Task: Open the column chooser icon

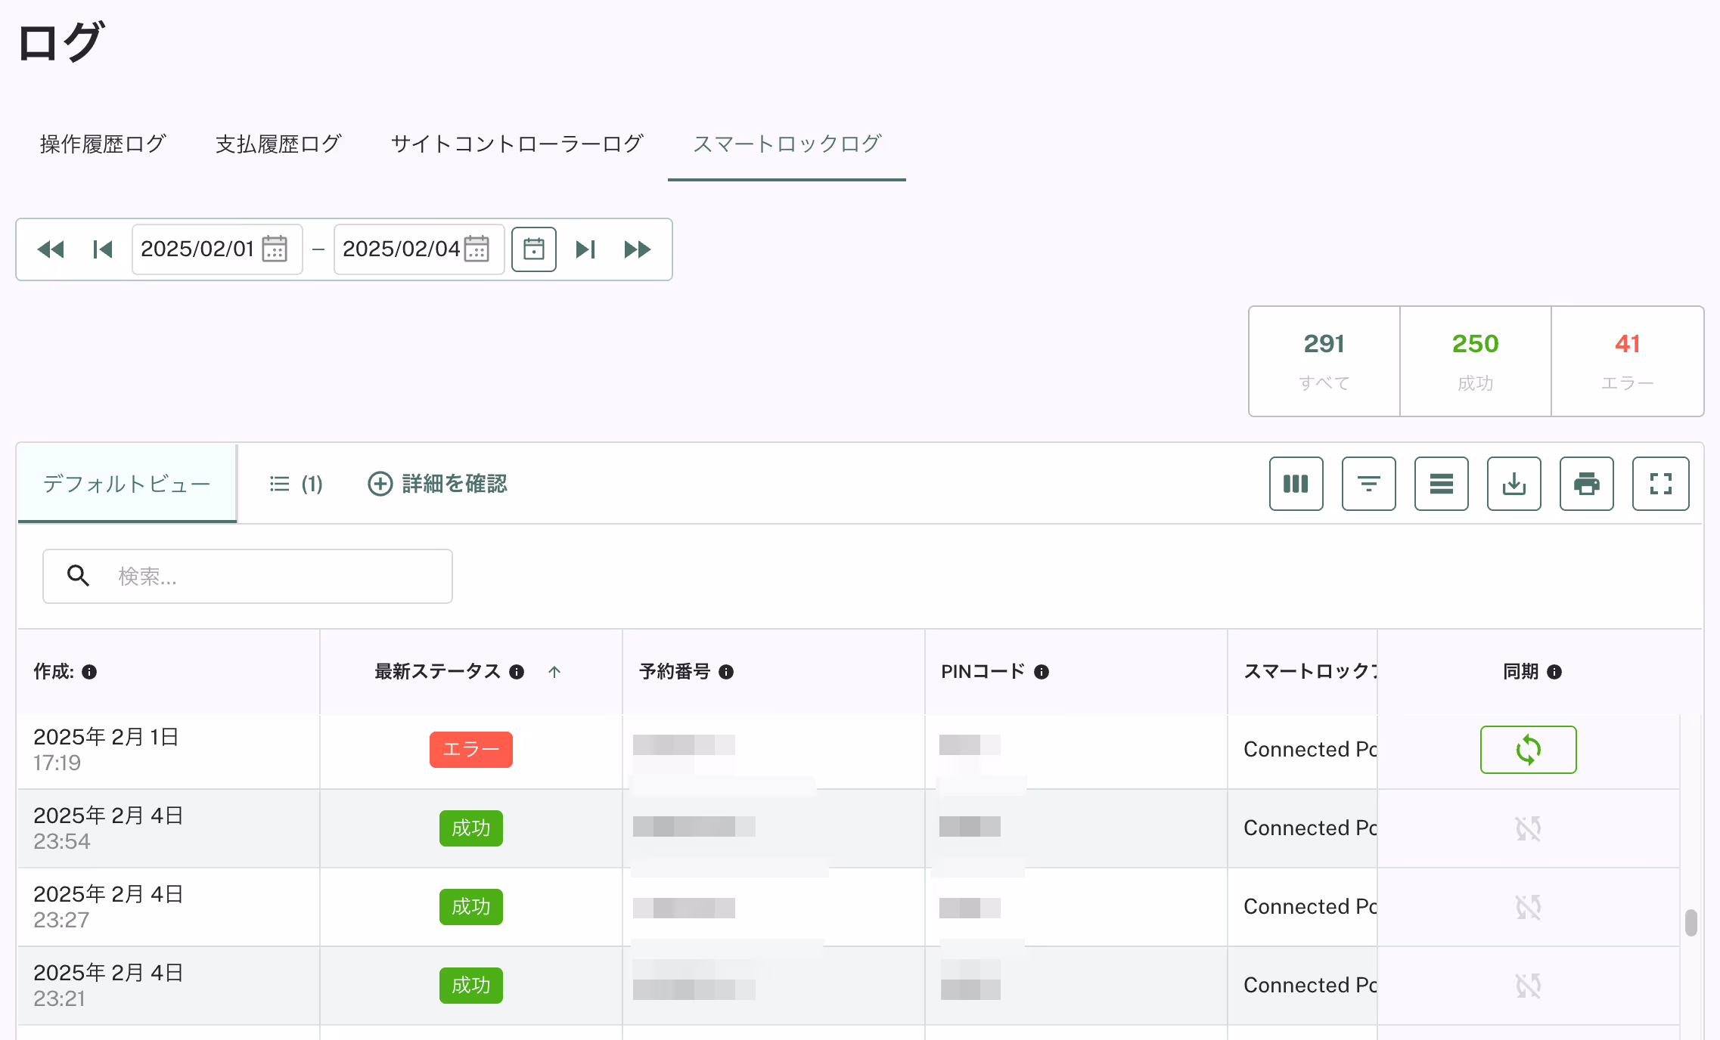Action: pyautogui.click(x=1296, y=484)
